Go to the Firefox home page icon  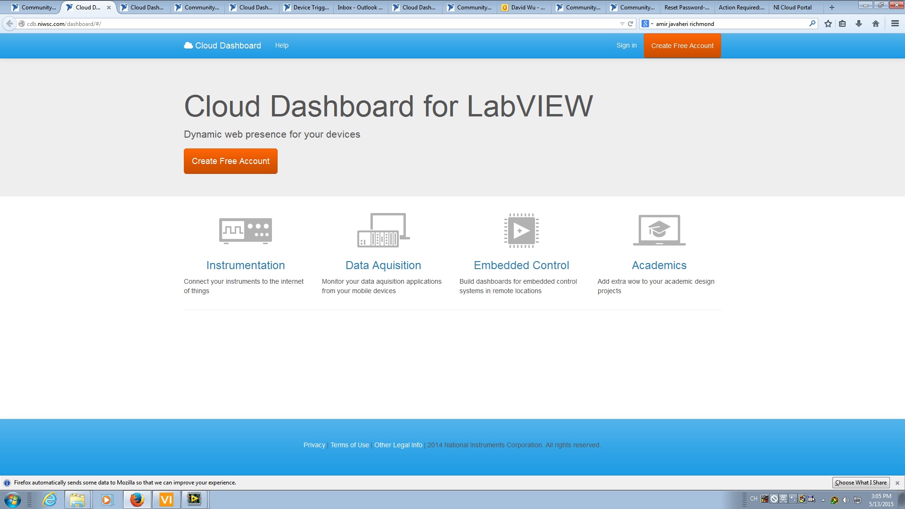pos(876,24)
